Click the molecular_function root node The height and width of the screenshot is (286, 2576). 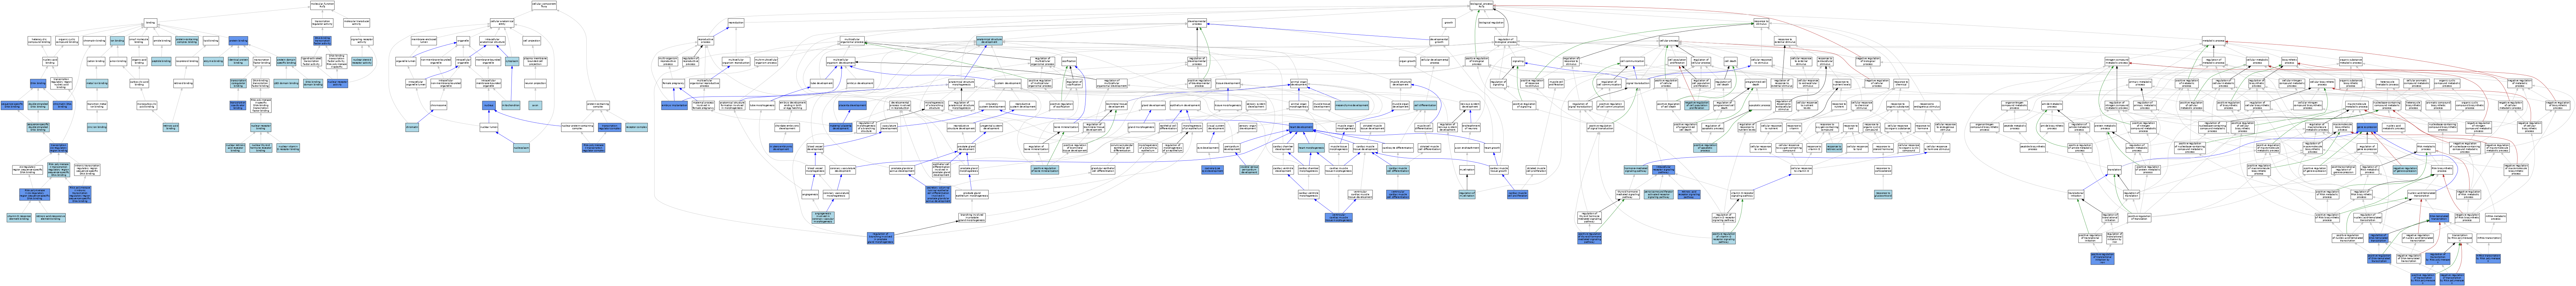pos(322,5)
